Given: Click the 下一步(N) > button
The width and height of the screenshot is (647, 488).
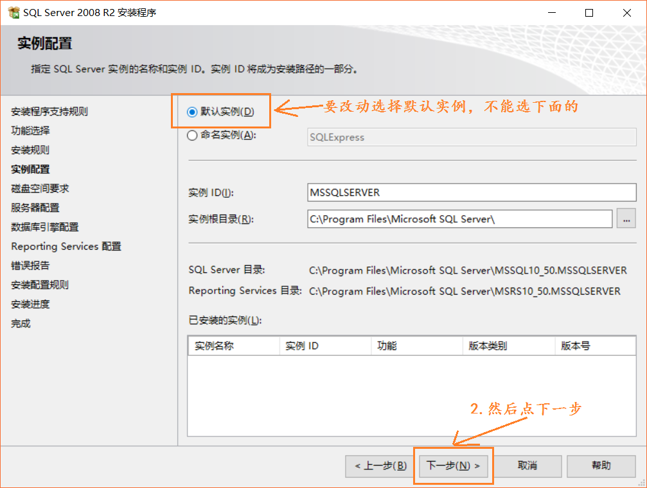Looking at the screenshot, I should (453, 466).
